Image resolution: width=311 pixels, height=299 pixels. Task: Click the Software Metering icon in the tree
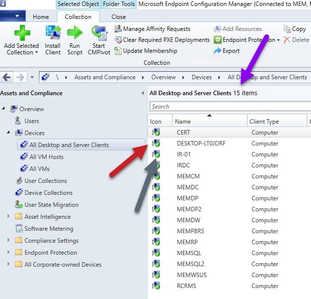pyautogui.click(x=19, y=228)
